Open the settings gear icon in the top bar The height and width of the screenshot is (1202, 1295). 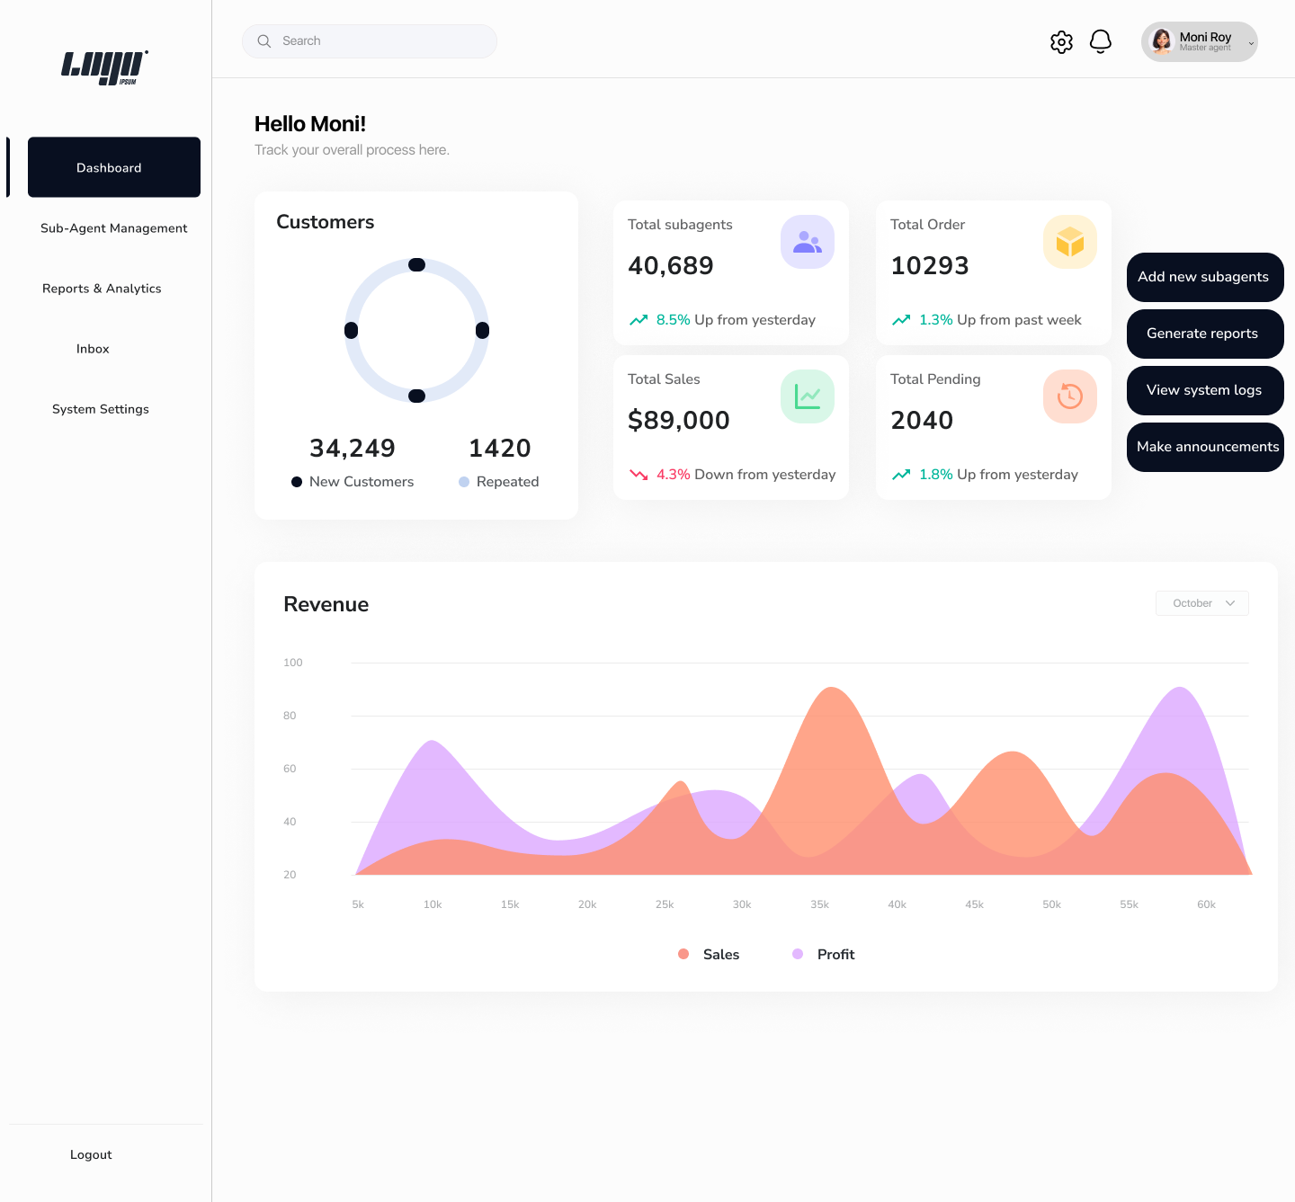[x=1061, y=41]
